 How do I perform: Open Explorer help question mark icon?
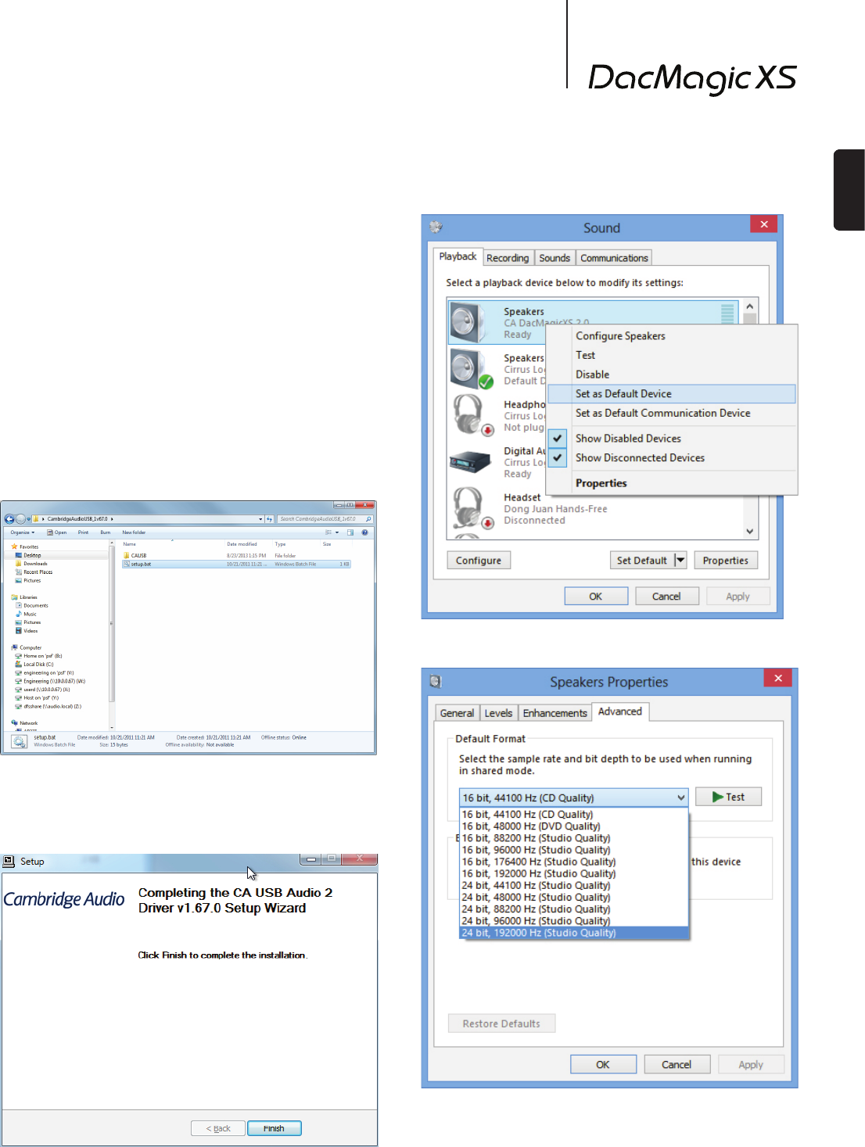pos(364,532)
